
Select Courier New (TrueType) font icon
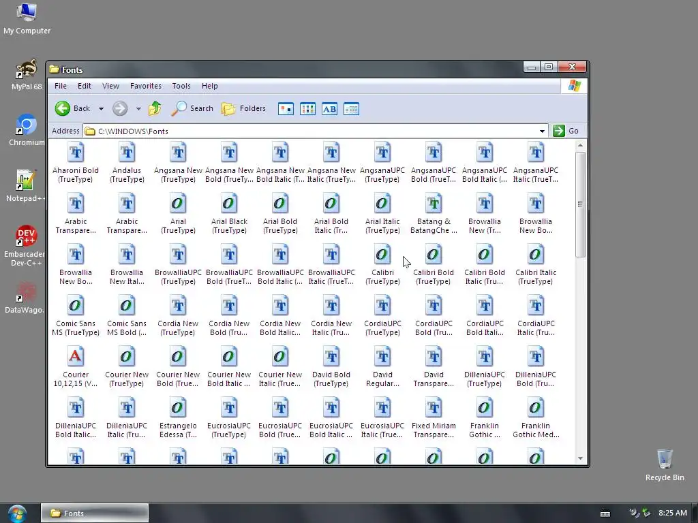(x=127, y=357)
